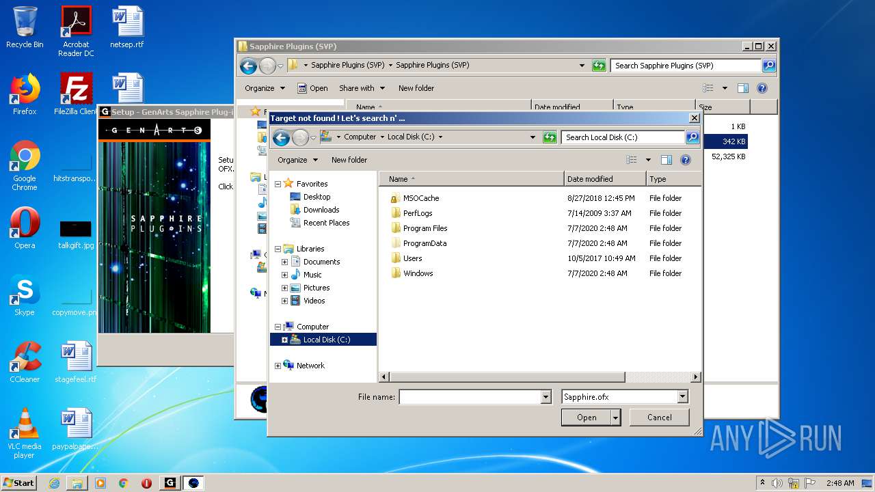The height and width of the screenshot is (492, 875).
Task: Click the clock showing 2:48 AM
Action: (839, 483)
